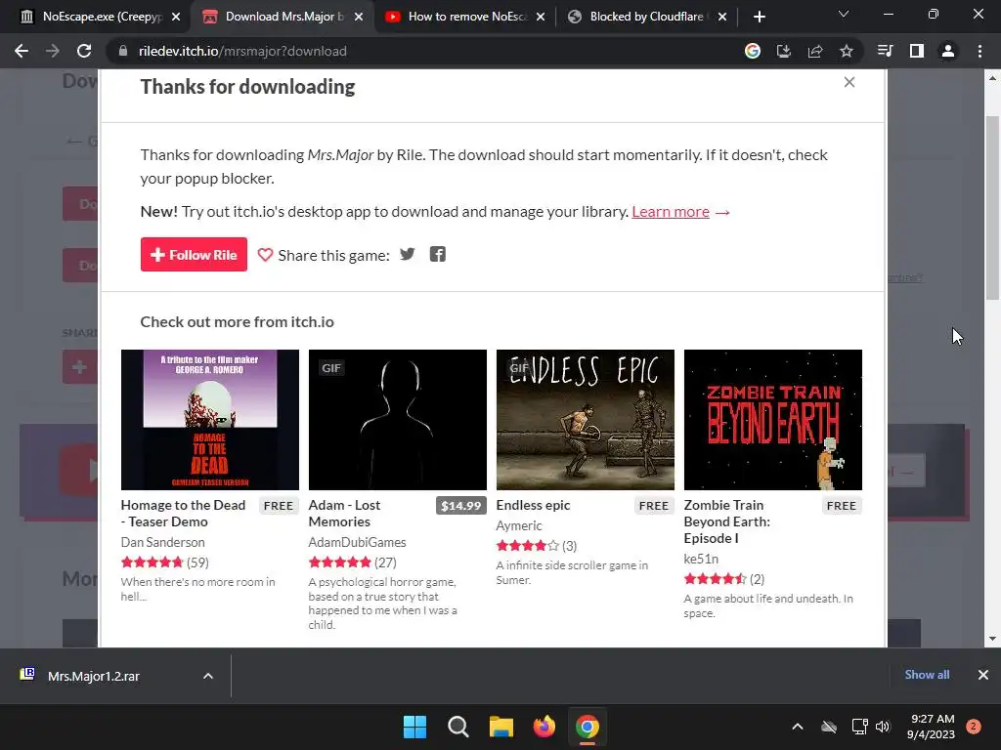Click Homage to the Dead thumbnail
1001x750 pixels.
pos(210,420)
